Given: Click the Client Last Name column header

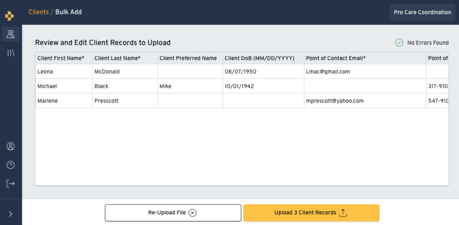Looking at the screenshot, I should coord(125,58).
